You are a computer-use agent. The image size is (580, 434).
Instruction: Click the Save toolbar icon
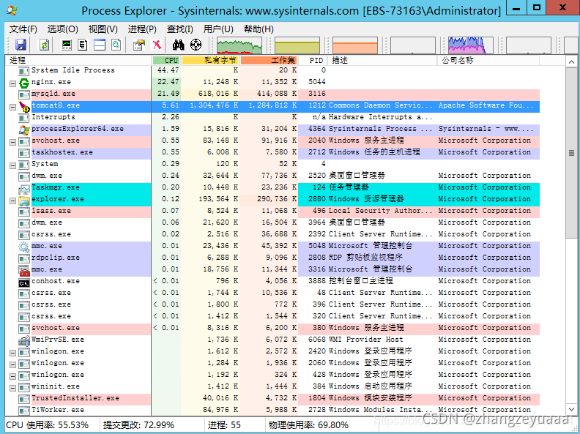point(21,45)
